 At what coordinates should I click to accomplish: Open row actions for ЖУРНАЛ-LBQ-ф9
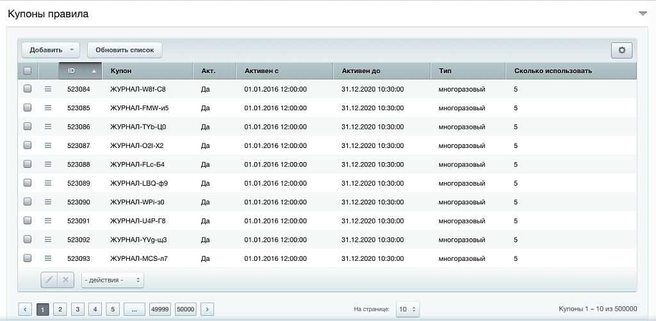coord(48,183)
